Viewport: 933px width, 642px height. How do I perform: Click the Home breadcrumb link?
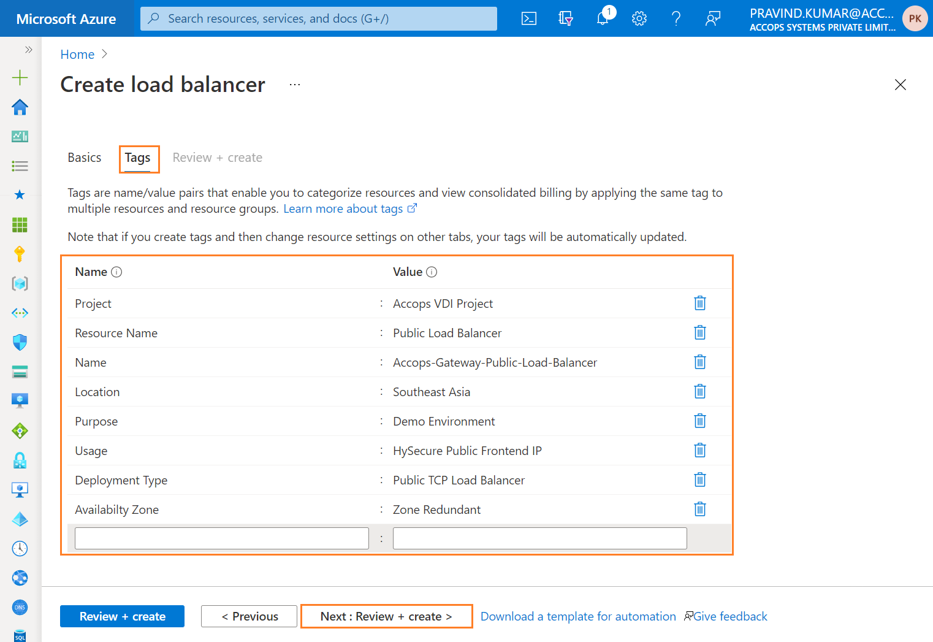click(77, 55)
